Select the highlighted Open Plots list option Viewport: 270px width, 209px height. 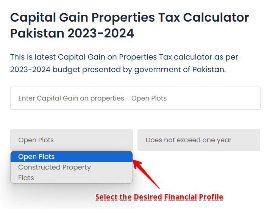click(x=36, y=157)
